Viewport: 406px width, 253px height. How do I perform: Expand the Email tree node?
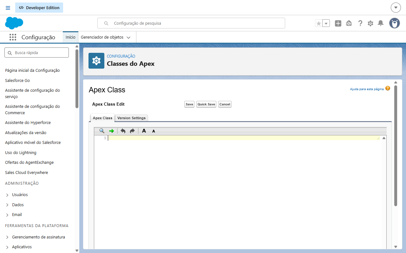(7, 215)
